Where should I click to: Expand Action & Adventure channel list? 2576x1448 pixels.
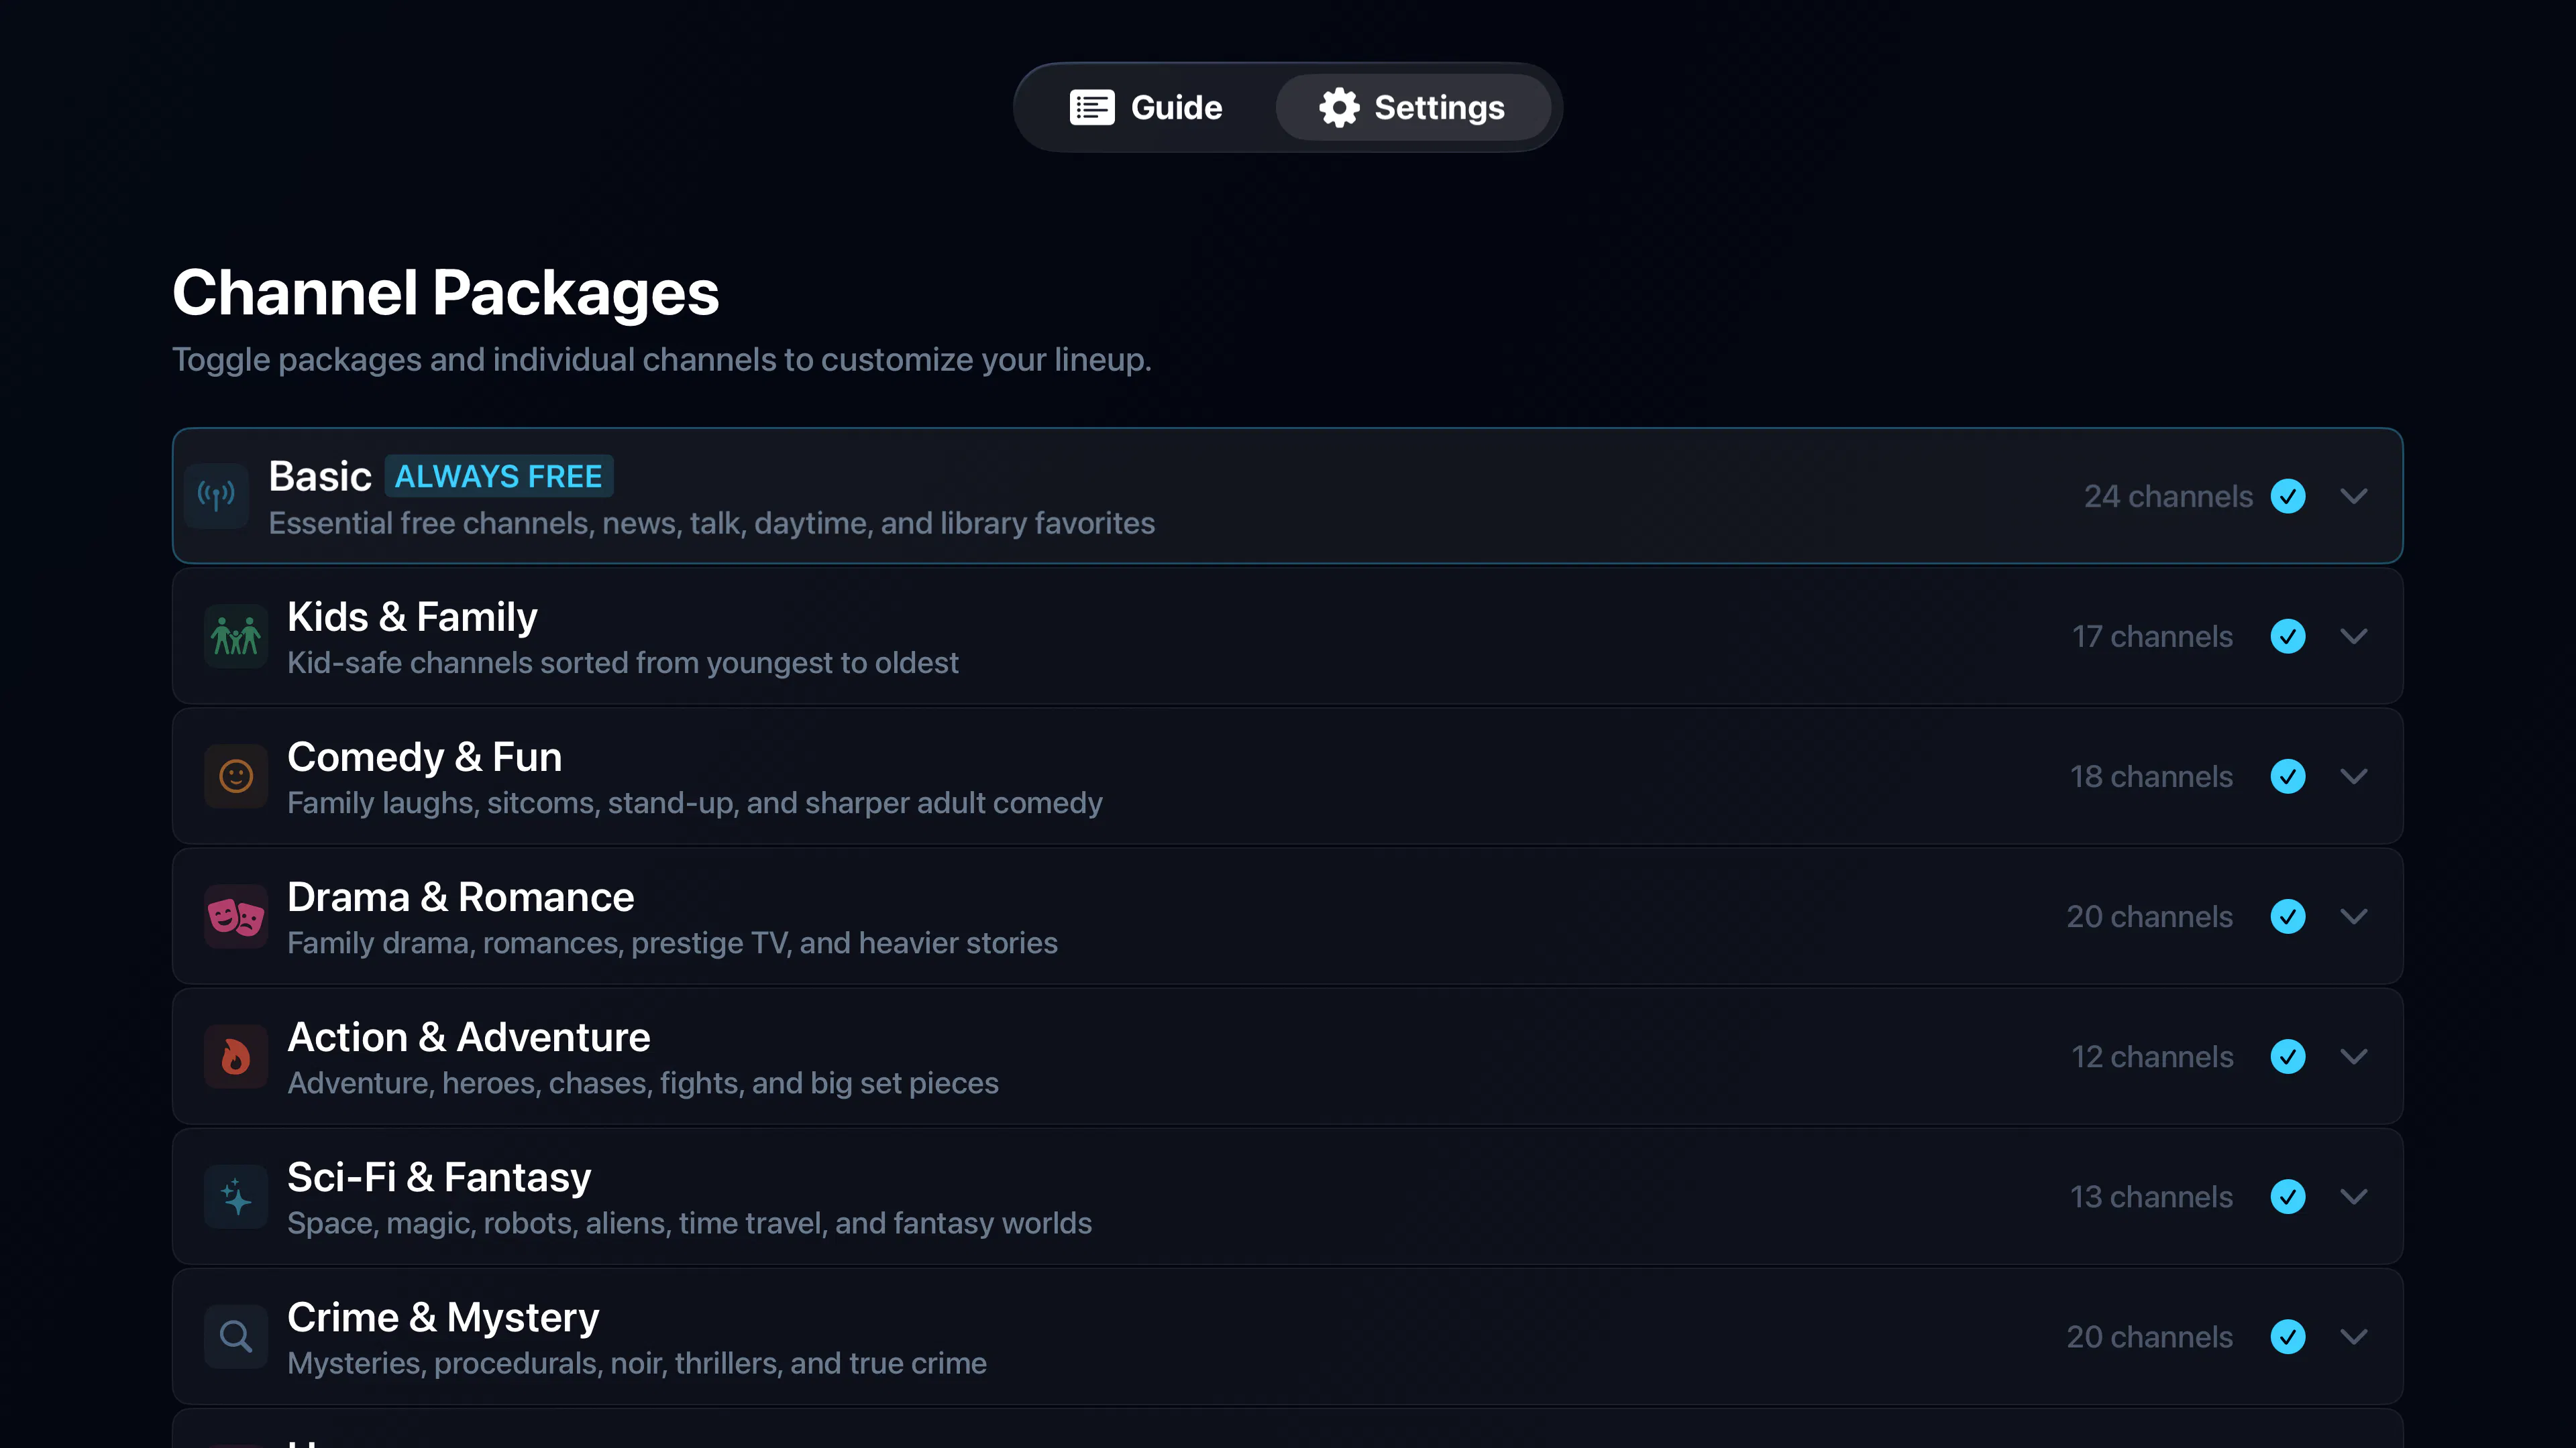tap(2354, 1057)
